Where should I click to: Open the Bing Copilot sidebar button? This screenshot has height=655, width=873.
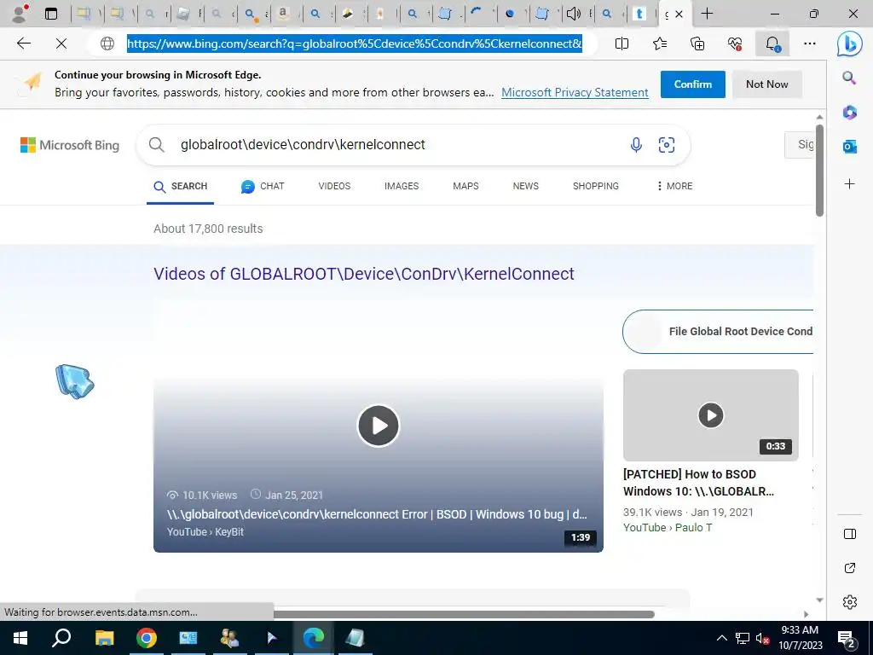[850, 44]
